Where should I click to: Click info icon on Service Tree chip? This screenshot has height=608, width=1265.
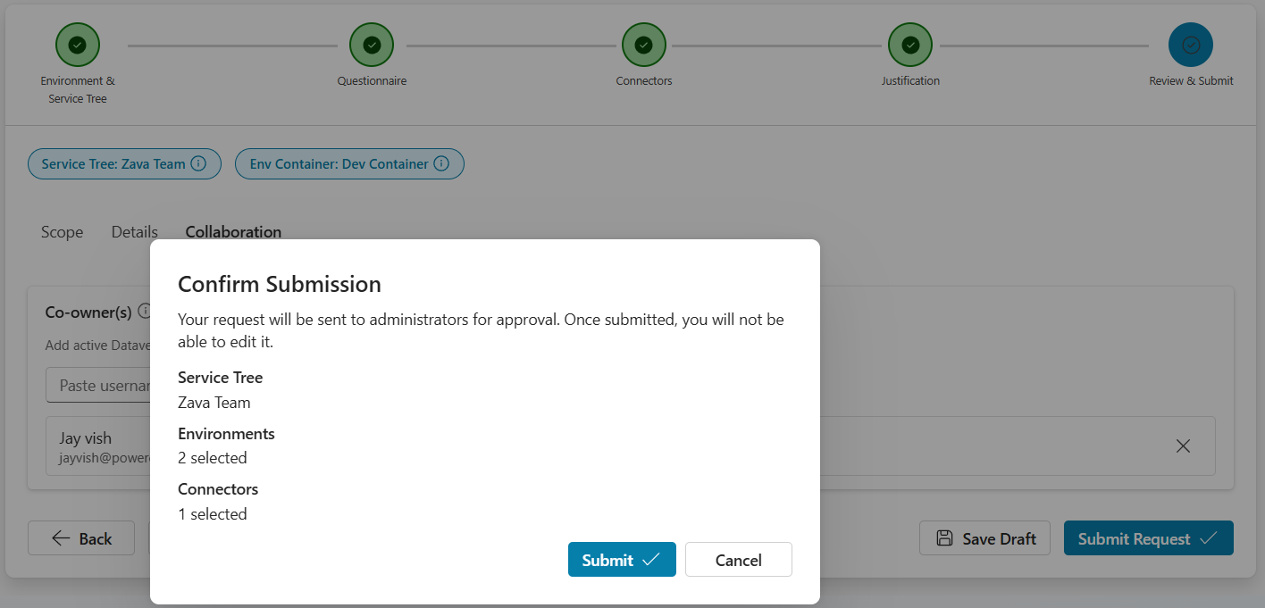pyautogui.click(x=198, y=164)
